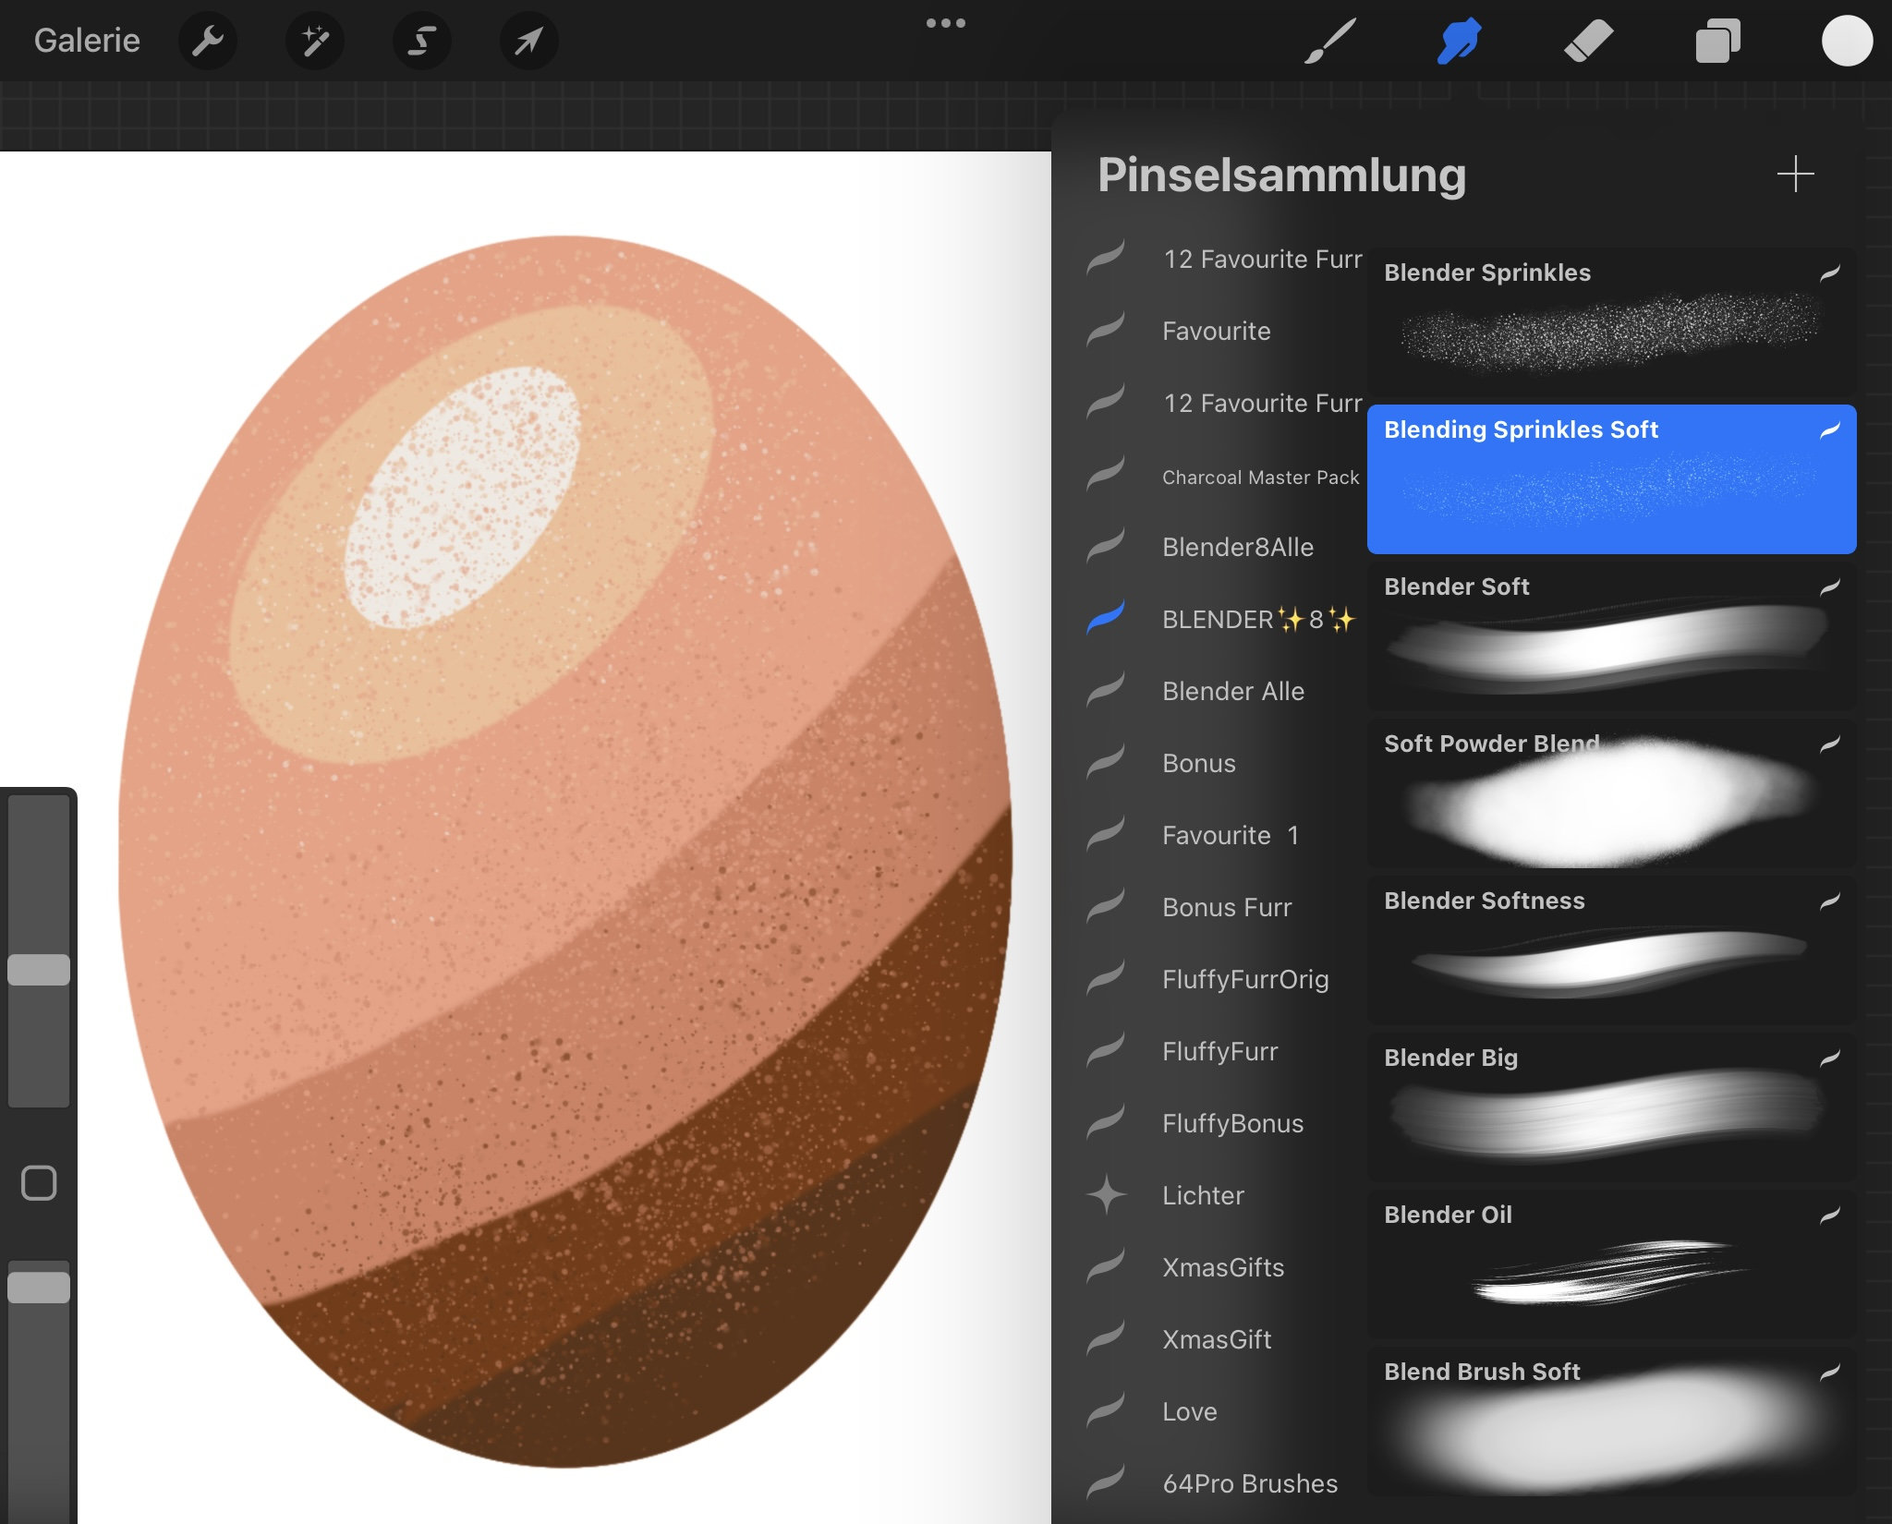The image size is (1892, 1524).
Task: Select the Paint brush tool
Action: point(1330,41)
